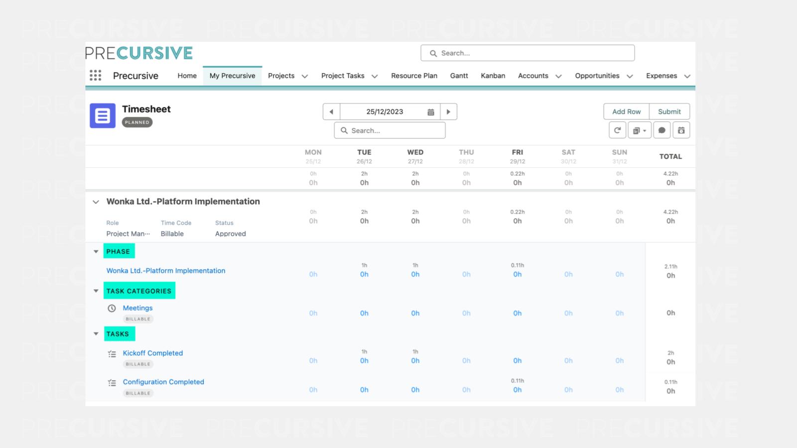
Task: Open the Project Tasks tab
Action: [x=343, y=76]
